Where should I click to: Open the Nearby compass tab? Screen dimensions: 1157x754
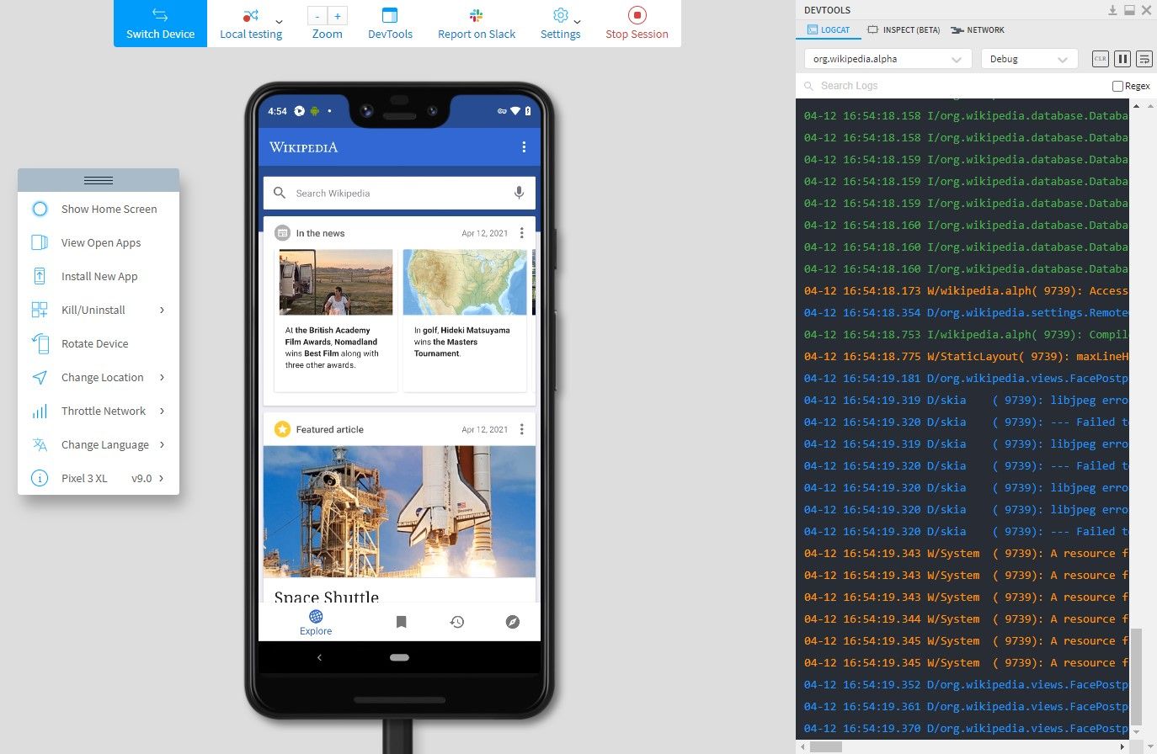pos(513,622)
